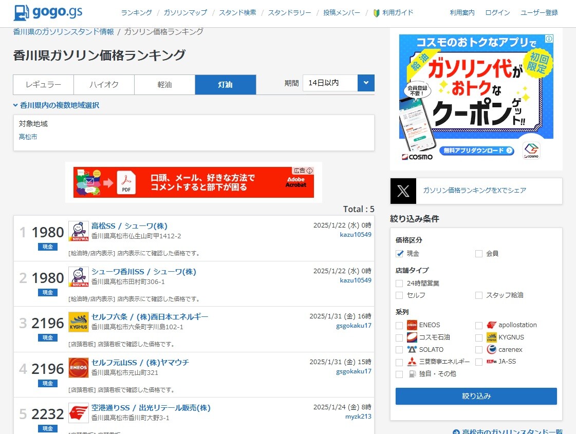Viewport: 576px width, 434px height.
Task: Click ENEOS logo of セルフ元山SS
Action: click(x=79, y=368)
